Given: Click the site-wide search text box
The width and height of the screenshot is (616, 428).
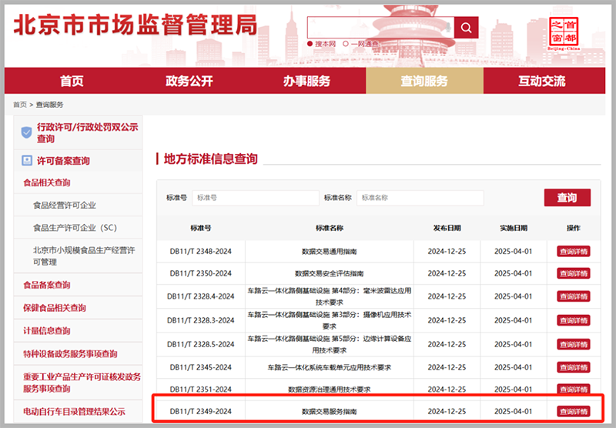Looking at the screenshot, I should tap(380, 28).
